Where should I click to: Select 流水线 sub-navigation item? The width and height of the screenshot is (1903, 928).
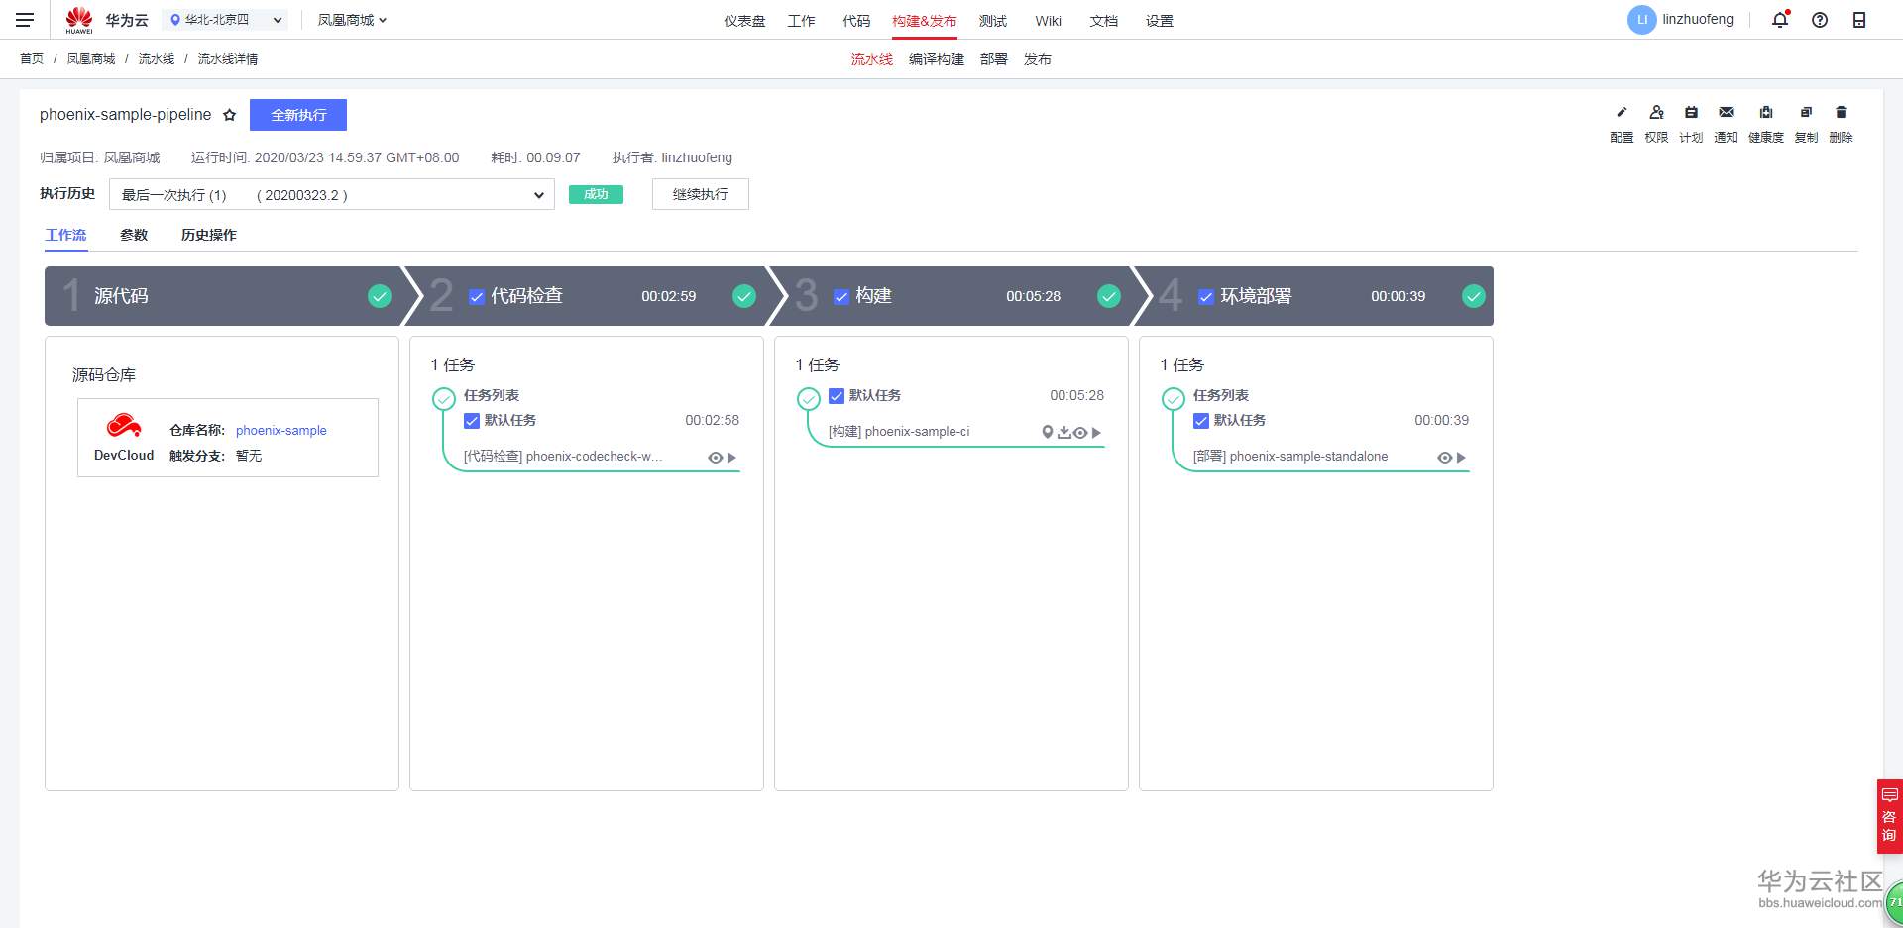coord(872,59)
